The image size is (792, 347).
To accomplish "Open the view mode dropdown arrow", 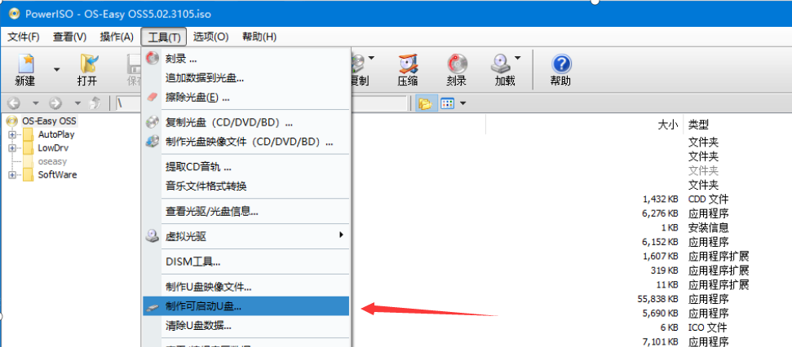I will [462, 103].
